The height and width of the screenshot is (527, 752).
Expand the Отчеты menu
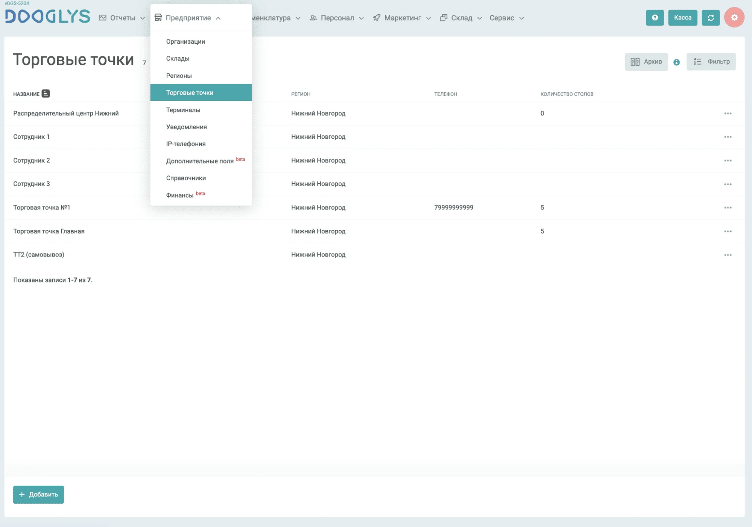[x=122, y=18]
